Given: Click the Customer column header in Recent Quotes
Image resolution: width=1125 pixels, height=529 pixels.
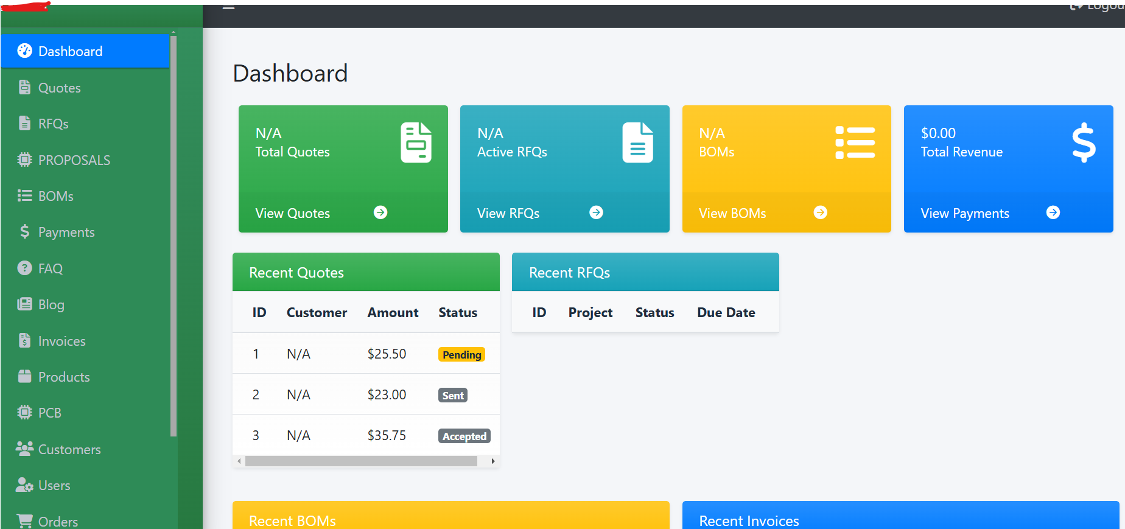Looking at the screenshot, I should (x=317, y=312).
